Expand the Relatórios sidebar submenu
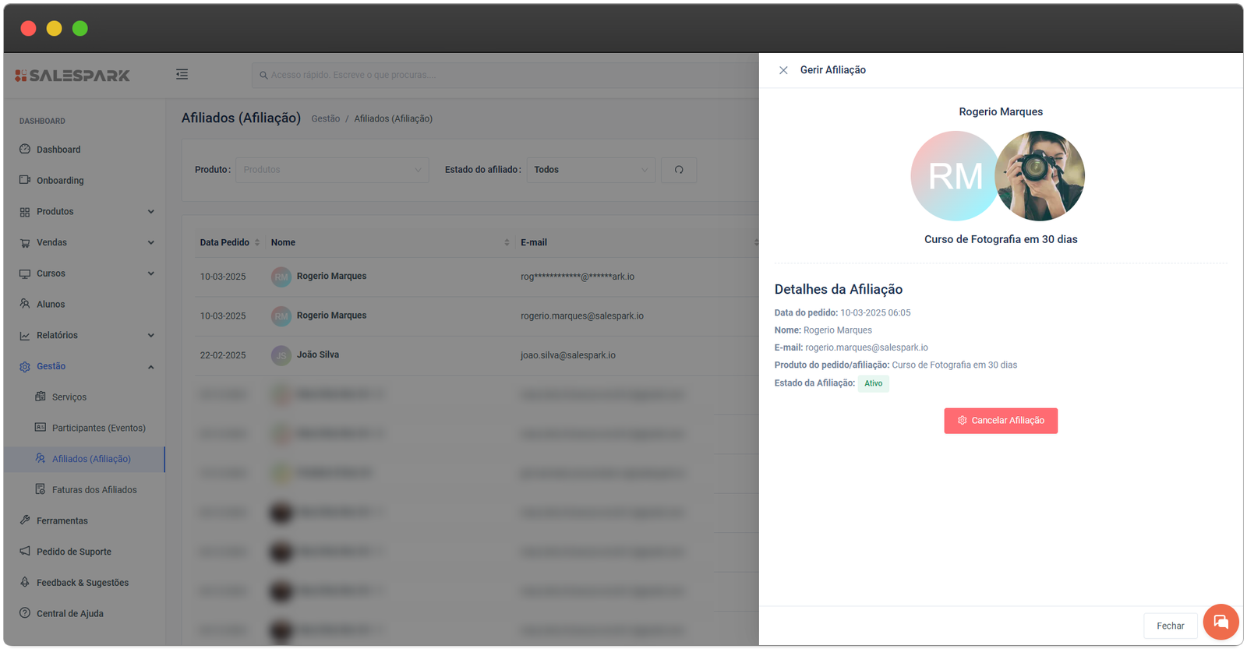Screen dimensions: 1247x649 point(150,336)
